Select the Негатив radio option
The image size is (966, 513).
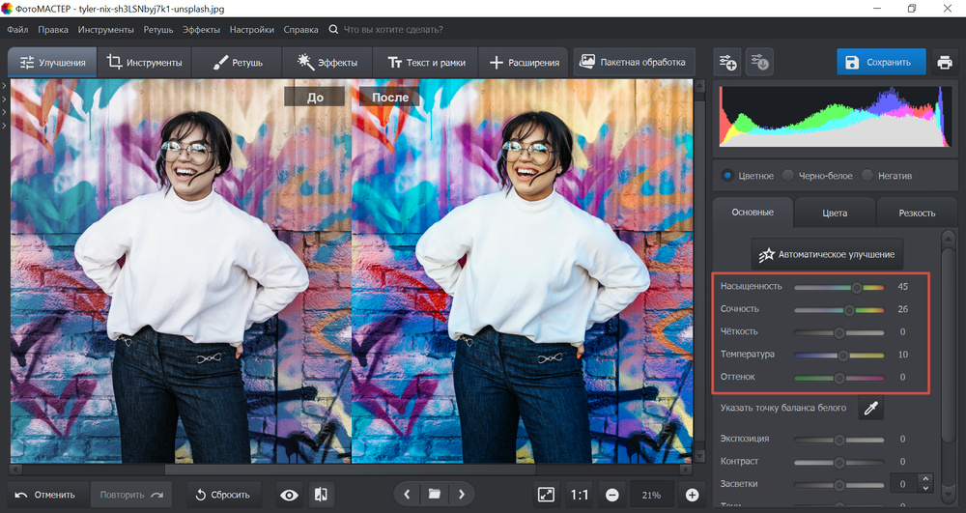coord(867,176)
